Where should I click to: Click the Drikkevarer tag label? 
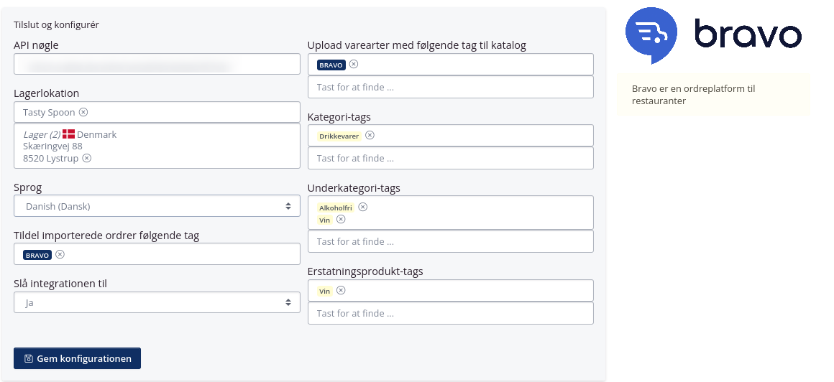339,136
